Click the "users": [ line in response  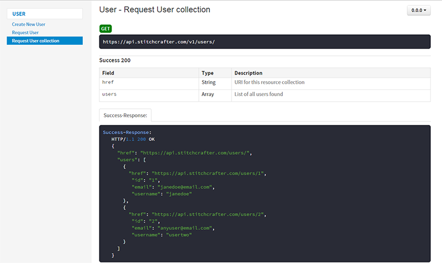pyautogui.click(x=131, y=160)
